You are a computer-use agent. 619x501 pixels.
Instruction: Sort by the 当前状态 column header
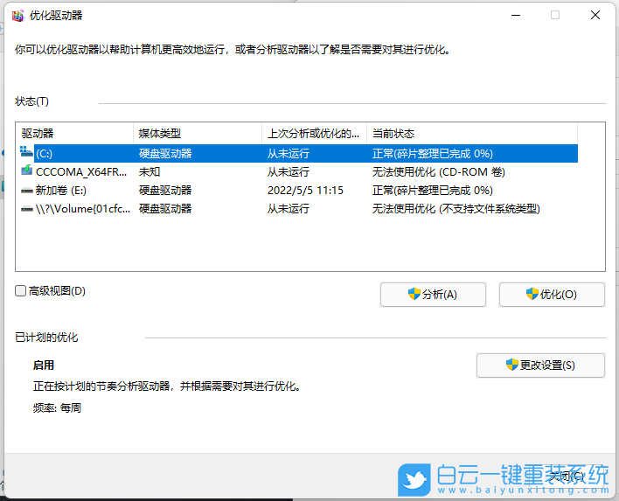[x=472, y=134]
